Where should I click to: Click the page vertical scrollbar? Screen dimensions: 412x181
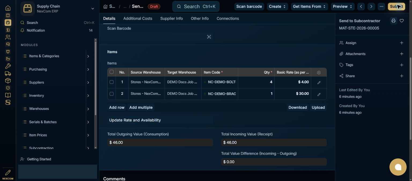[x=410, y=98]
